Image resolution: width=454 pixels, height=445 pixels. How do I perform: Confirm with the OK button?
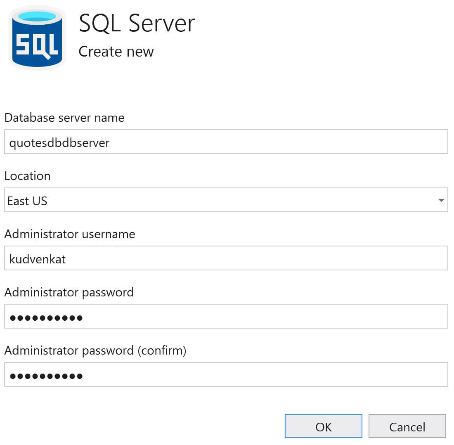pyautogui.click(x=324, y=426)
